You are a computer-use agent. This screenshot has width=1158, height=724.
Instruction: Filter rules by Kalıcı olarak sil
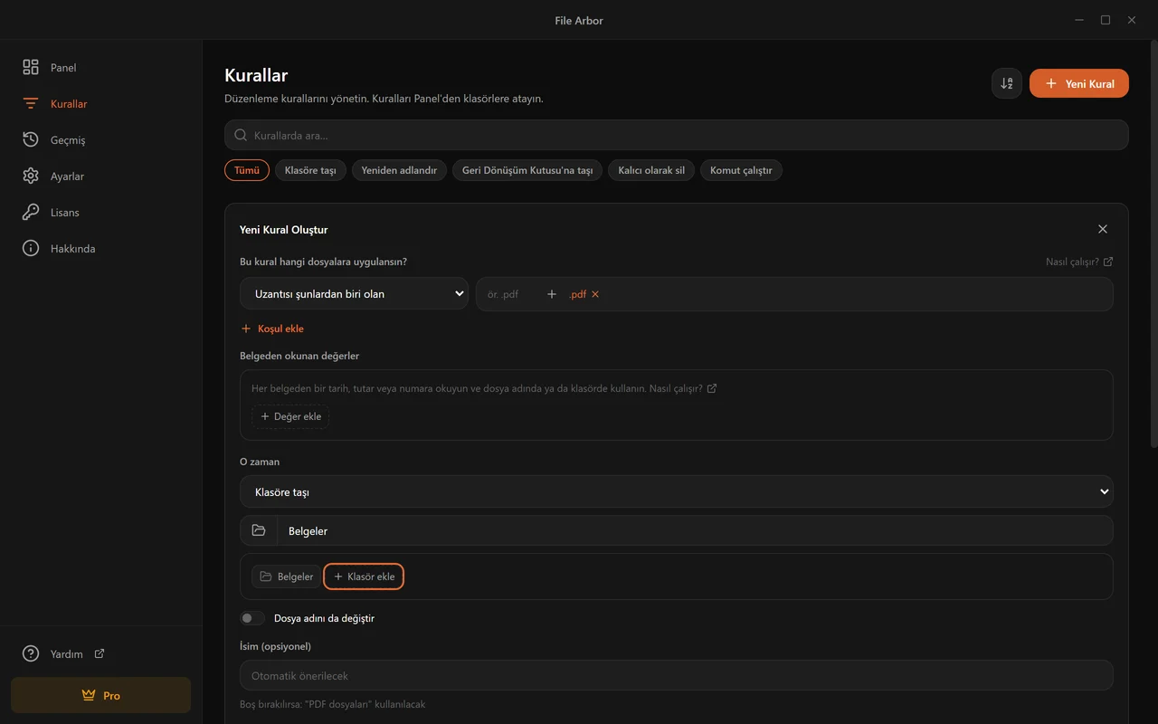651,170
